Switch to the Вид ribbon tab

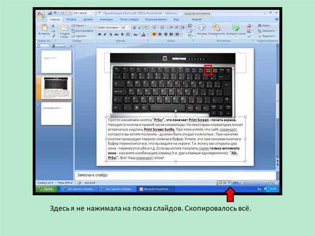pos(176,19)
